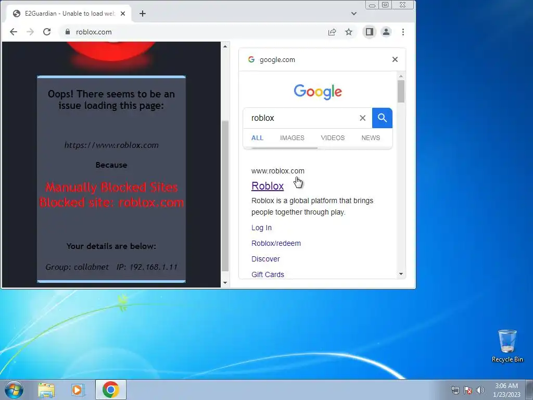Image resolution: width=533 pixels, height=400 pixels.
Task: Switch to the IMAGES results tab
Action: tap(293, 137)
